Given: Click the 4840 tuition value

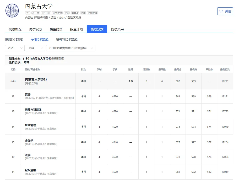Looking at the screenshot, I should coord(115,142).
